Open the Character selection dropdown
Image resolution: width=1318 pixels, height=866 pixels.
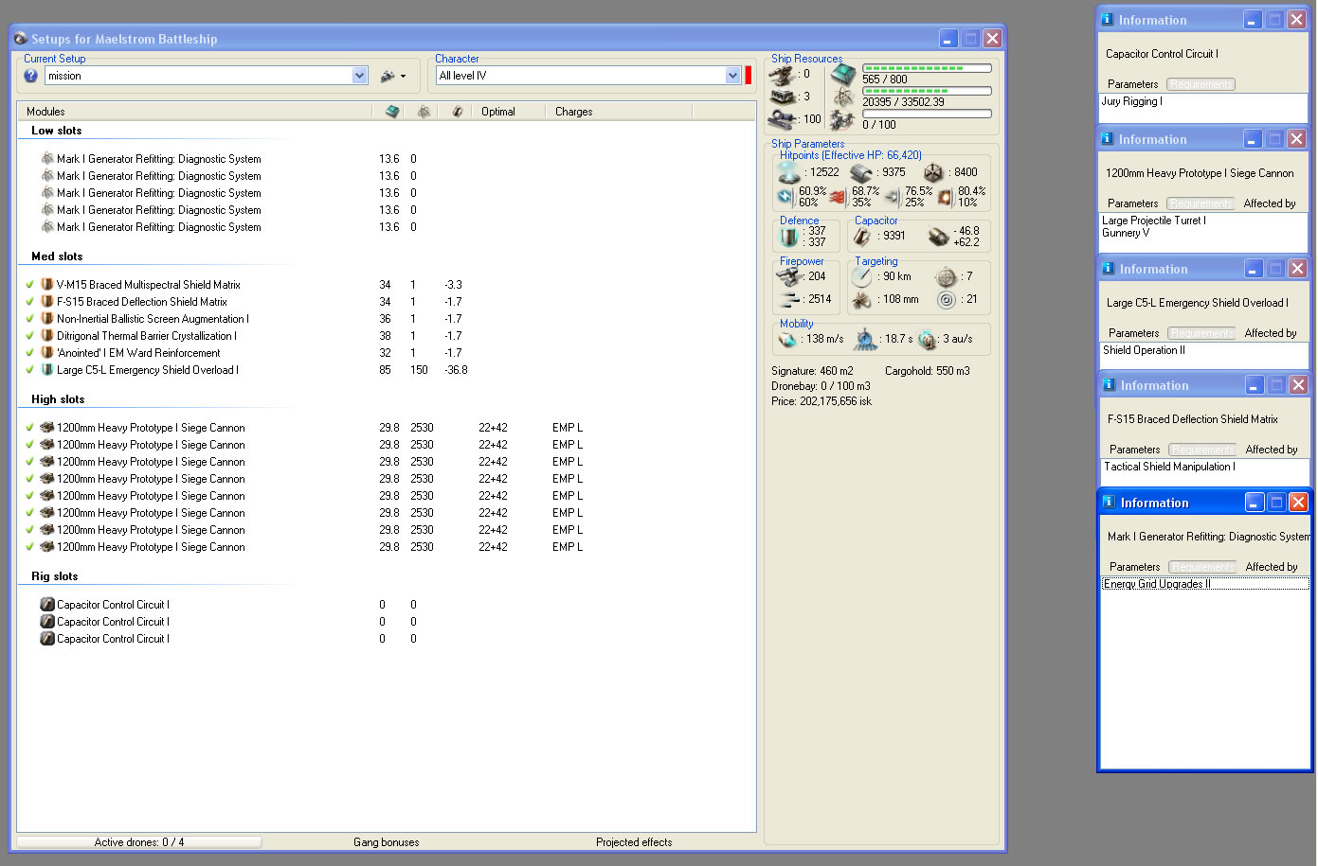coord(732,76)
